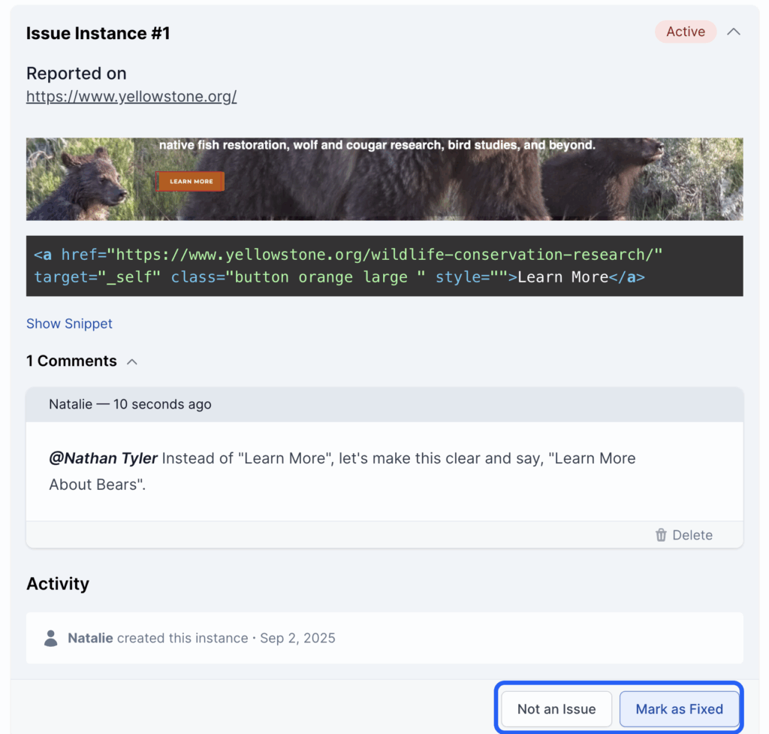Screen dimensions: 769x734
Task: Click the 1 Comments heading text
Action: [71, 361]
